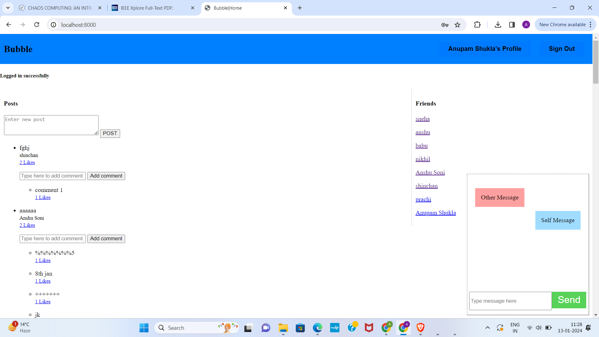
Task: Open friend shinchan's profile link
Action: [x=426, y=186]
